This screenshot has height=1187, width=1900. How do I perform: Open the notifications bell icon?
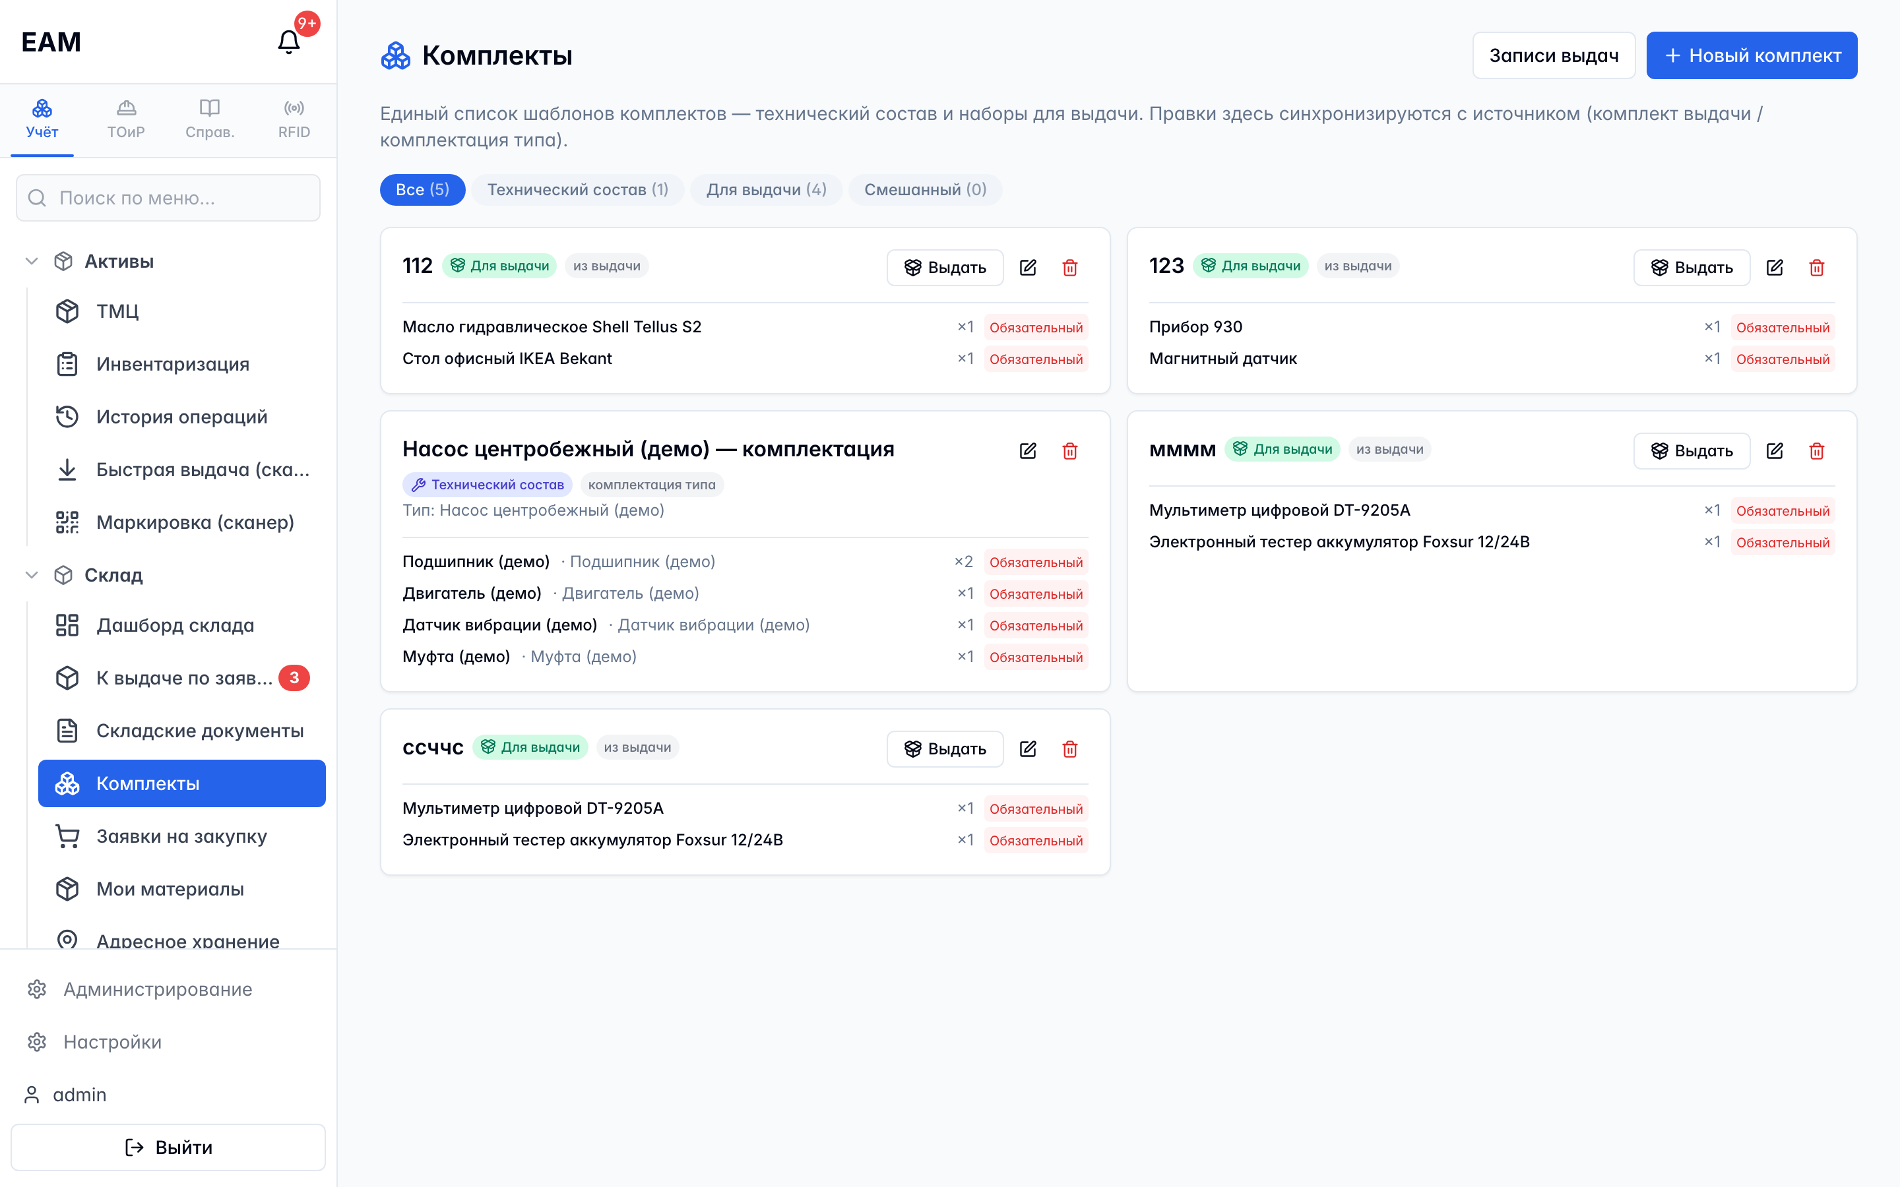(289, 42)
